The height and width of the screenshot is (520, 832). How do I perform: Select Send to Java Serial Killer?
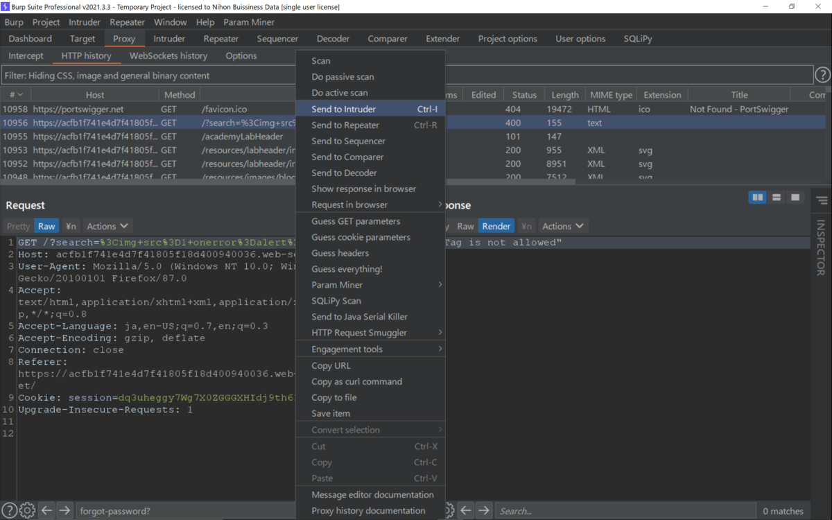point(370,317)
